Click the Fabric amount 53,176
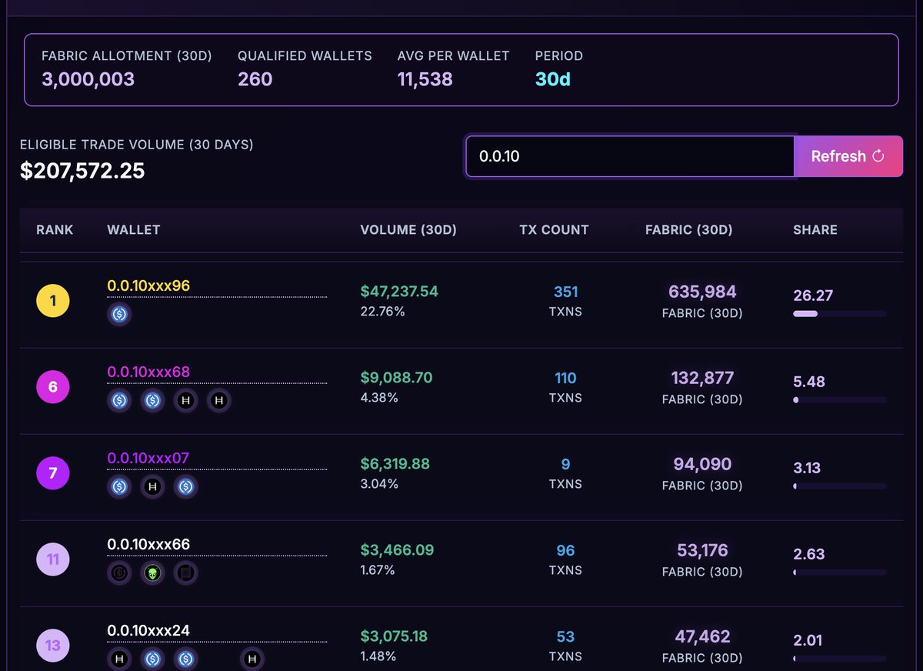This screenshot has height=671, width=923. 702,550
